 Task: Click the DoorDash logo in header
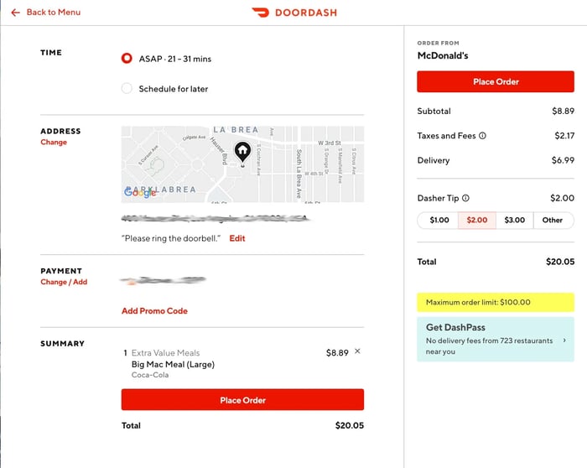(293, 13)
